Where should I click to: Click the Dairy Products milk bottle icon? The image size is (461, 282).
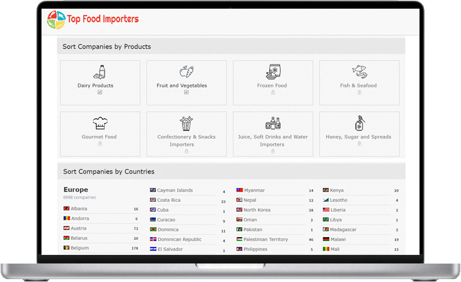(100, 72)
